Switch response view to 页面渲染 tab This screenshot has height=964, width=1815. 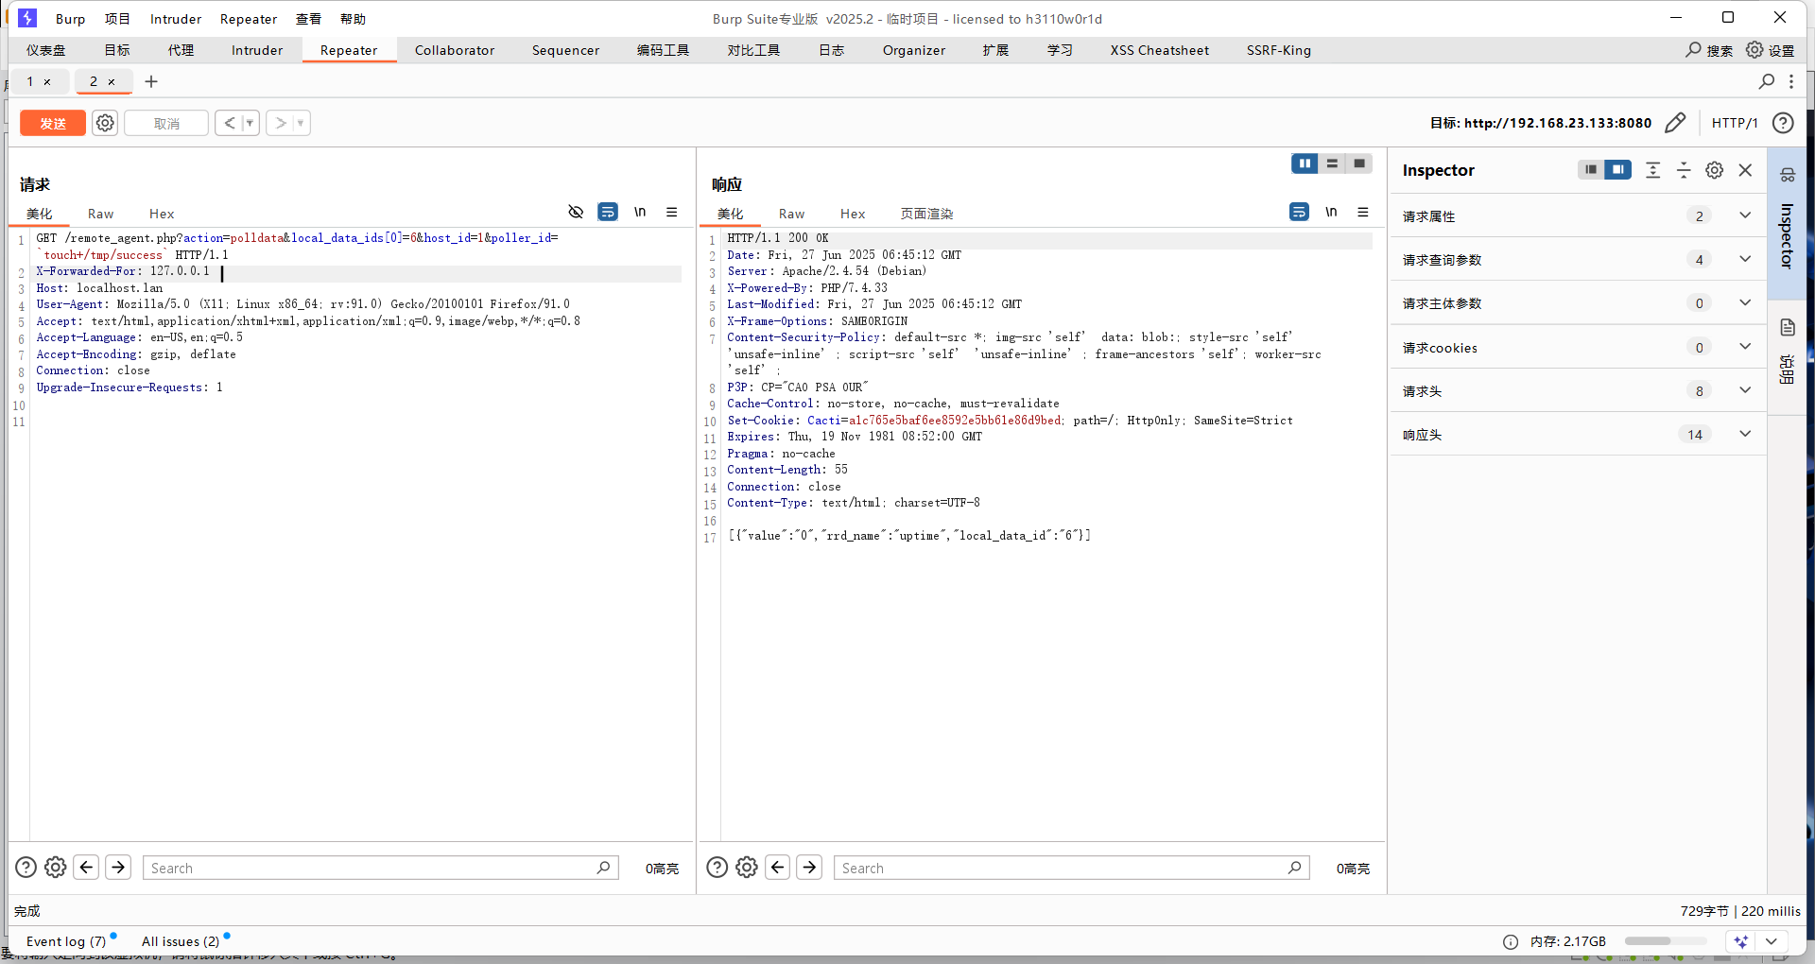[x=926, y=214]
